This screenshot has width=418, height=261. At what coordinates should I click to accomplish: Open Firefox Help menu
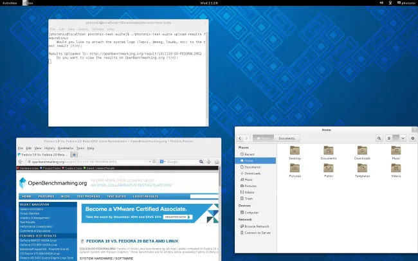[91, 148]
